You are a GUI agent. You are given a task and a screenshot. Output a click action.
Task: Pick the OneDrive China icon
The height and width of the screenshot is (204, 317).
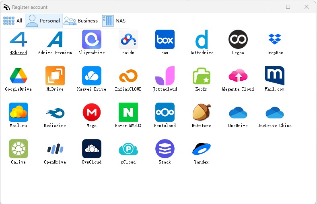point(274,112)
